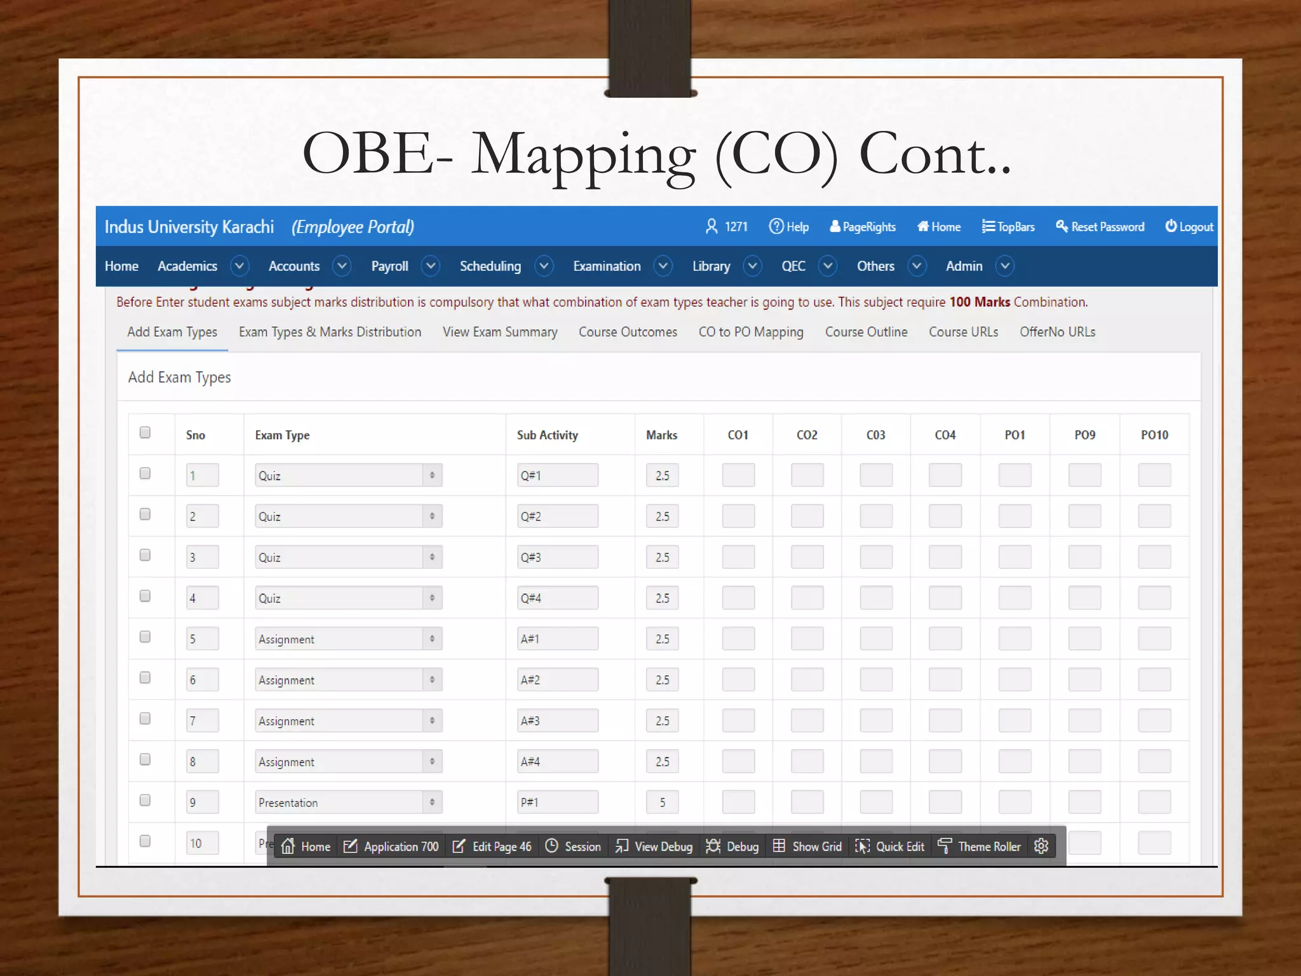1301x976 pixels.
Task: Check the row 8 Assignment A#4 checkbox
Action: pyautogui.click(x=145, y=759)
